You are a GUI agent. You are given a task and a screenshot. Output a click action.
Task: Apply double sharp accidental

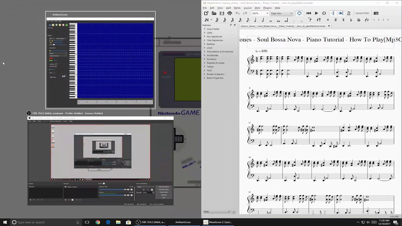pyautogui.click(x=328, y=20)
